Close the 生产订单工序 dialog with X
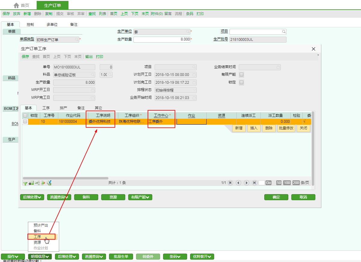The image size is (361, 262). (x=314, y=49)
